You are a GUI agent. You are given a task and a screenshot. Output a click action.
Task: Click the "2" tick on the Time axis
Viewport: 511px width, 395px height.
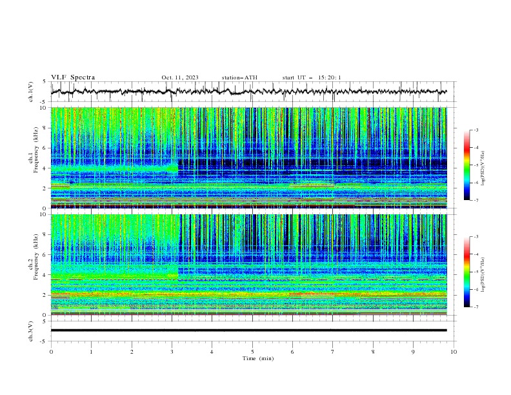click(132, 352)
